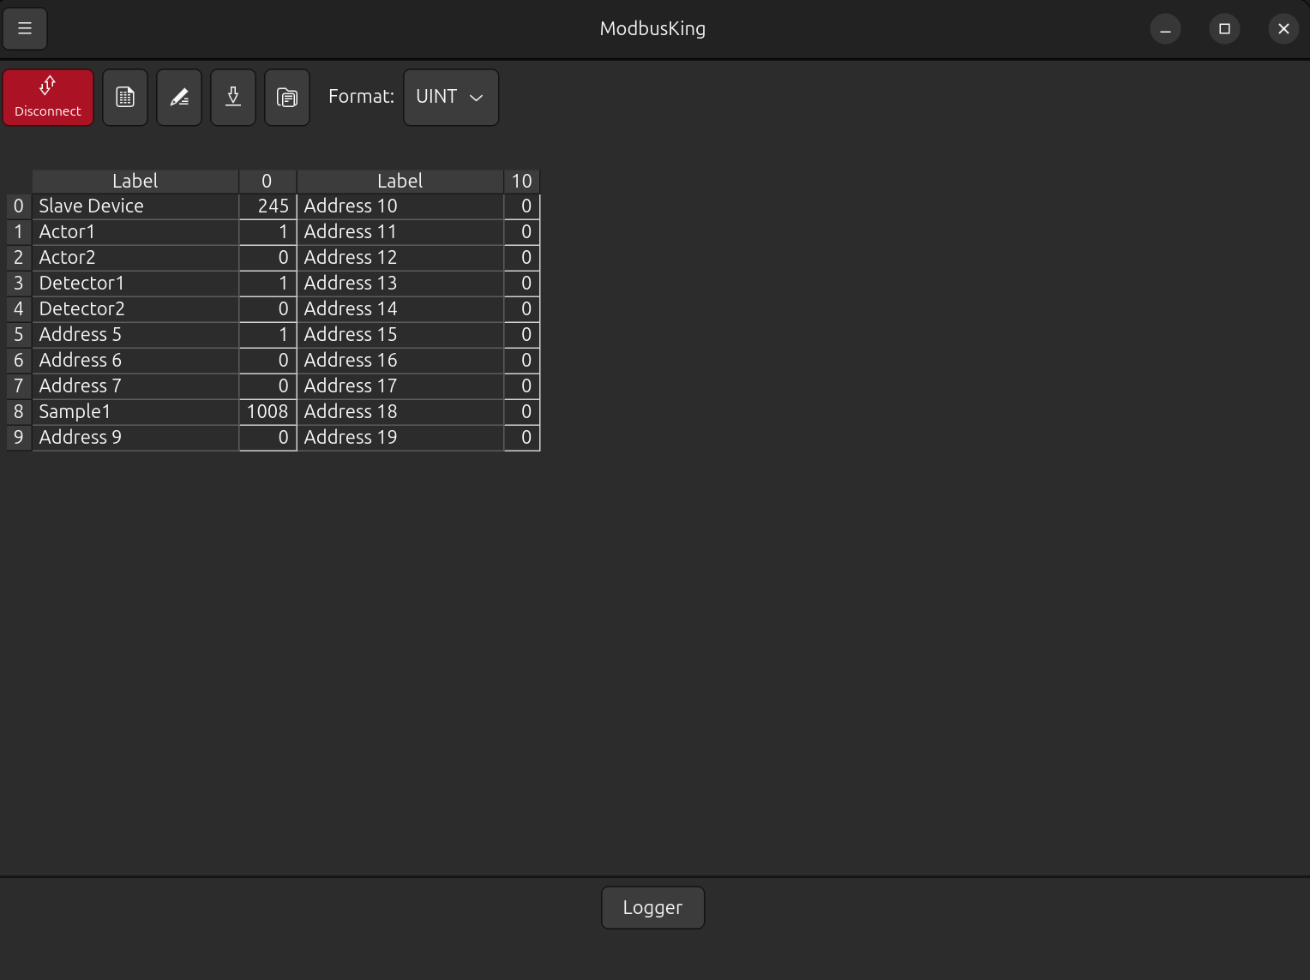Viewport: 1310px width, 980px height.
Task: Click the Detector2 value cell
Action: (x=267, y=309)
